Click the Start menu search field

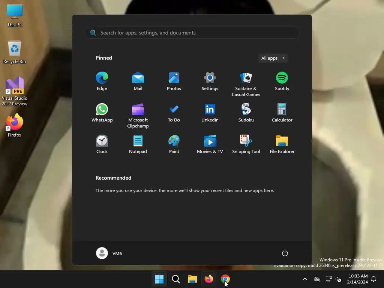click(x=192, y=33)
